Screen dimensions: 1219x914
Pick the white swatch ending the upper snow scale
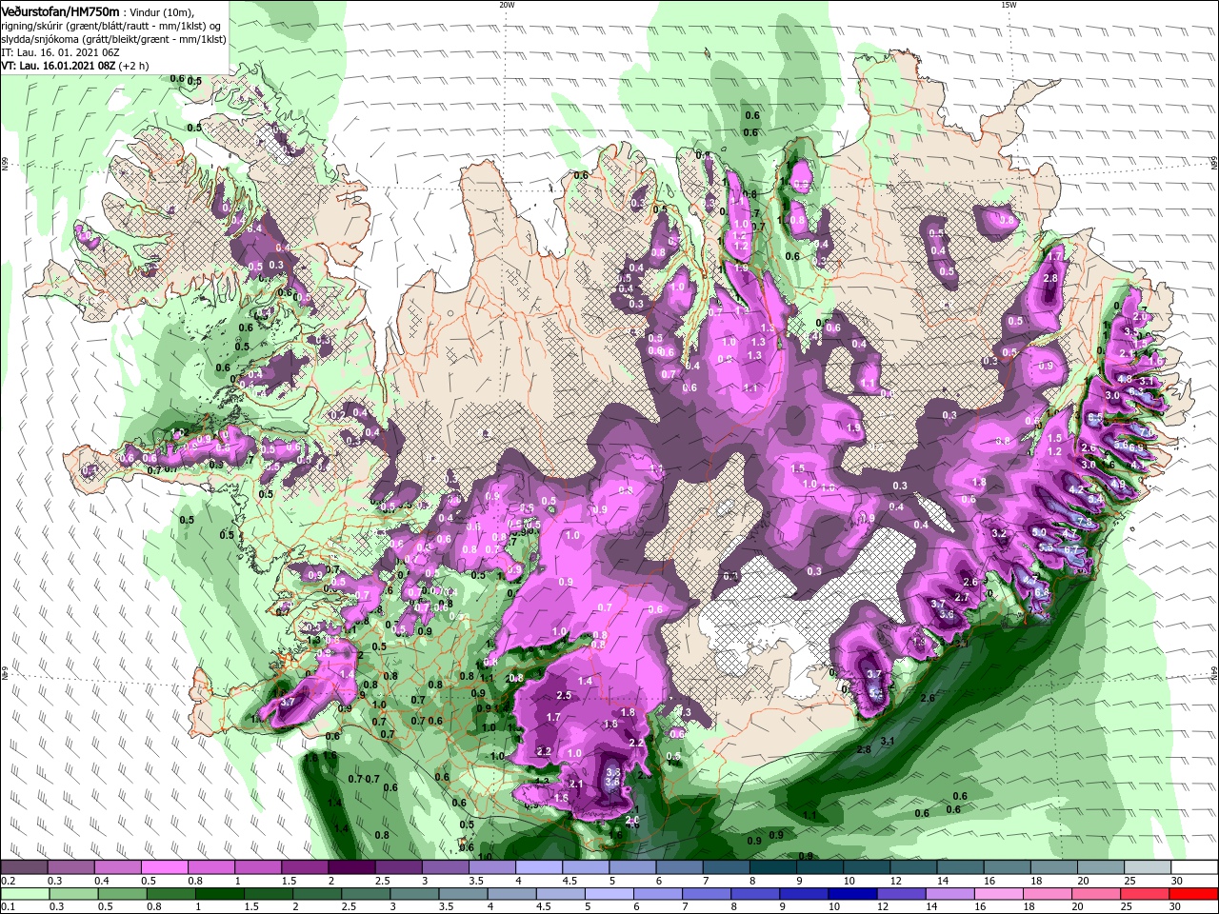pyautogui.click(x=1195, y=867)
